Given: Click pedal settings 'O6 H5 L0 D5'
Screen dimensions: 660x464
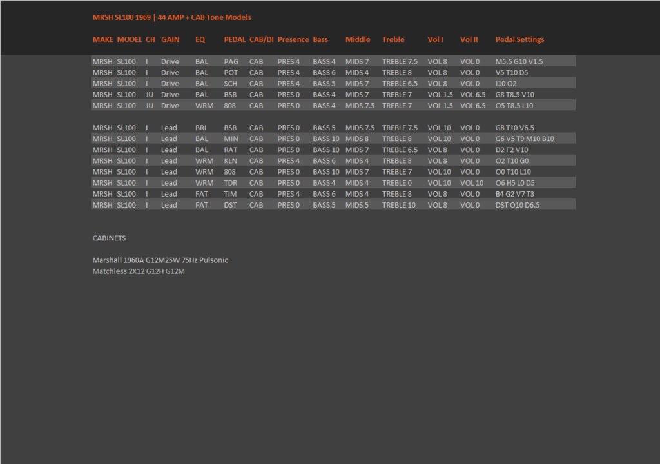Looking at the screenshot, I should [x=515, y=183].
